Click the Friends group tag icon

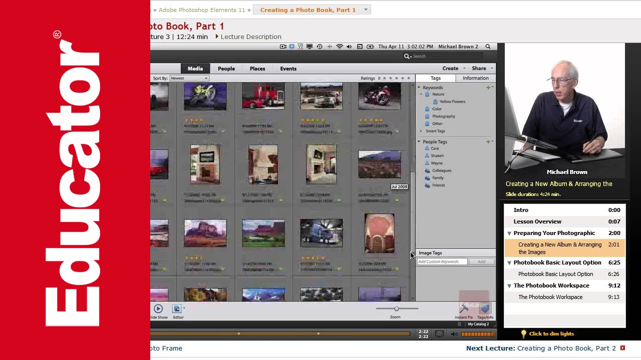427,185
